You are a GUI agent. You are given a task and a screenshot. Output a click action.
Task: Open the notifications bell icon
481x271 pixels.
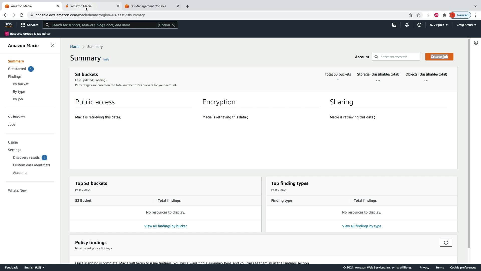[407, 25]
